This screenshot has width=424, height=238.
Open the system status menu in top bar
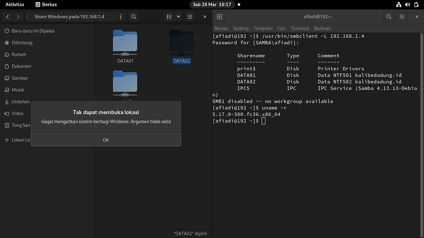pos(407,5)
